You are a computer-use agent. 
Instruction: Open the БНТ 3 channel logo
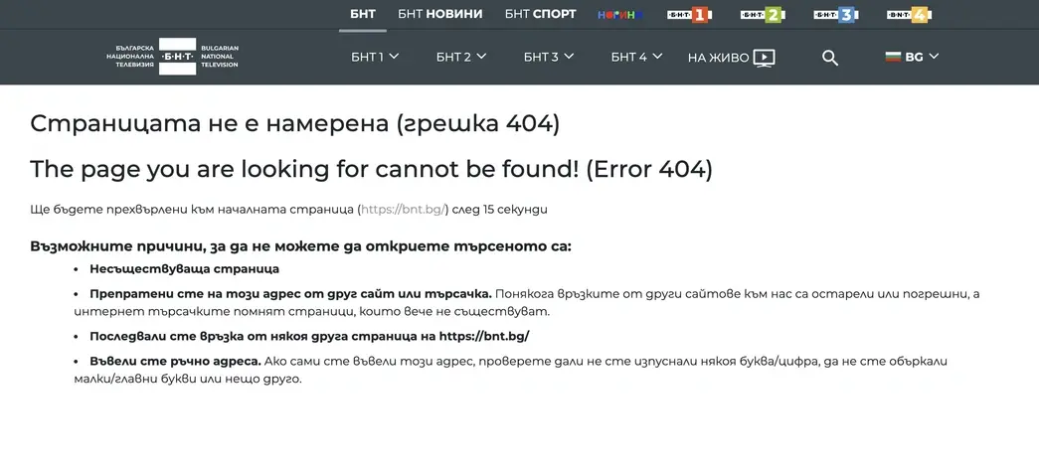pyautogui.click(x=834, y=15)
